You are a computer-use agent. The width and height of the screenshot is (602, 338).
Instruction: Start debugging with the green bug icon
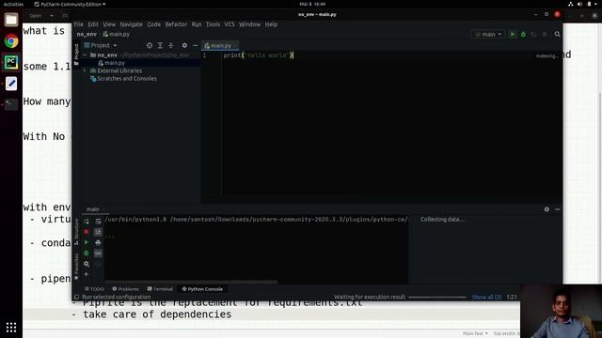pyautogui.click(x=523, y=34)
